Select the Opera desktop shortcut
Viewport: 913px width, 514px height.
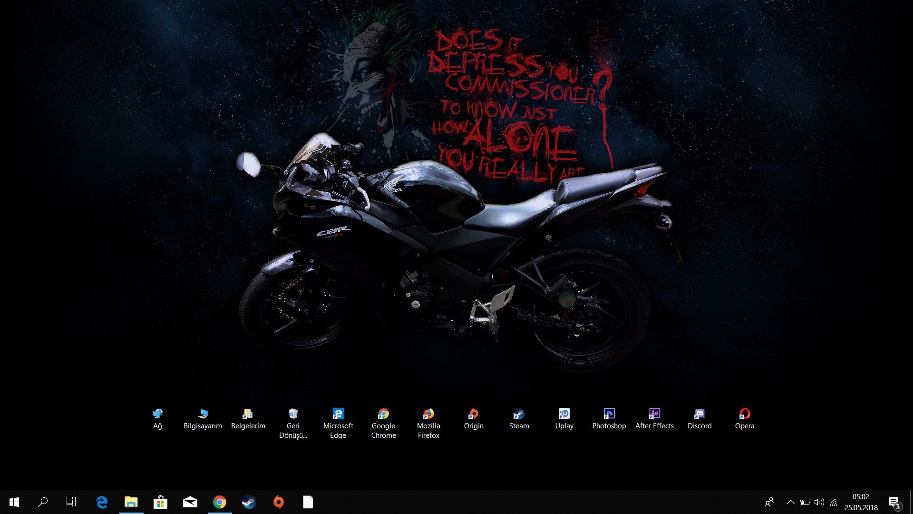coord(745,414)
